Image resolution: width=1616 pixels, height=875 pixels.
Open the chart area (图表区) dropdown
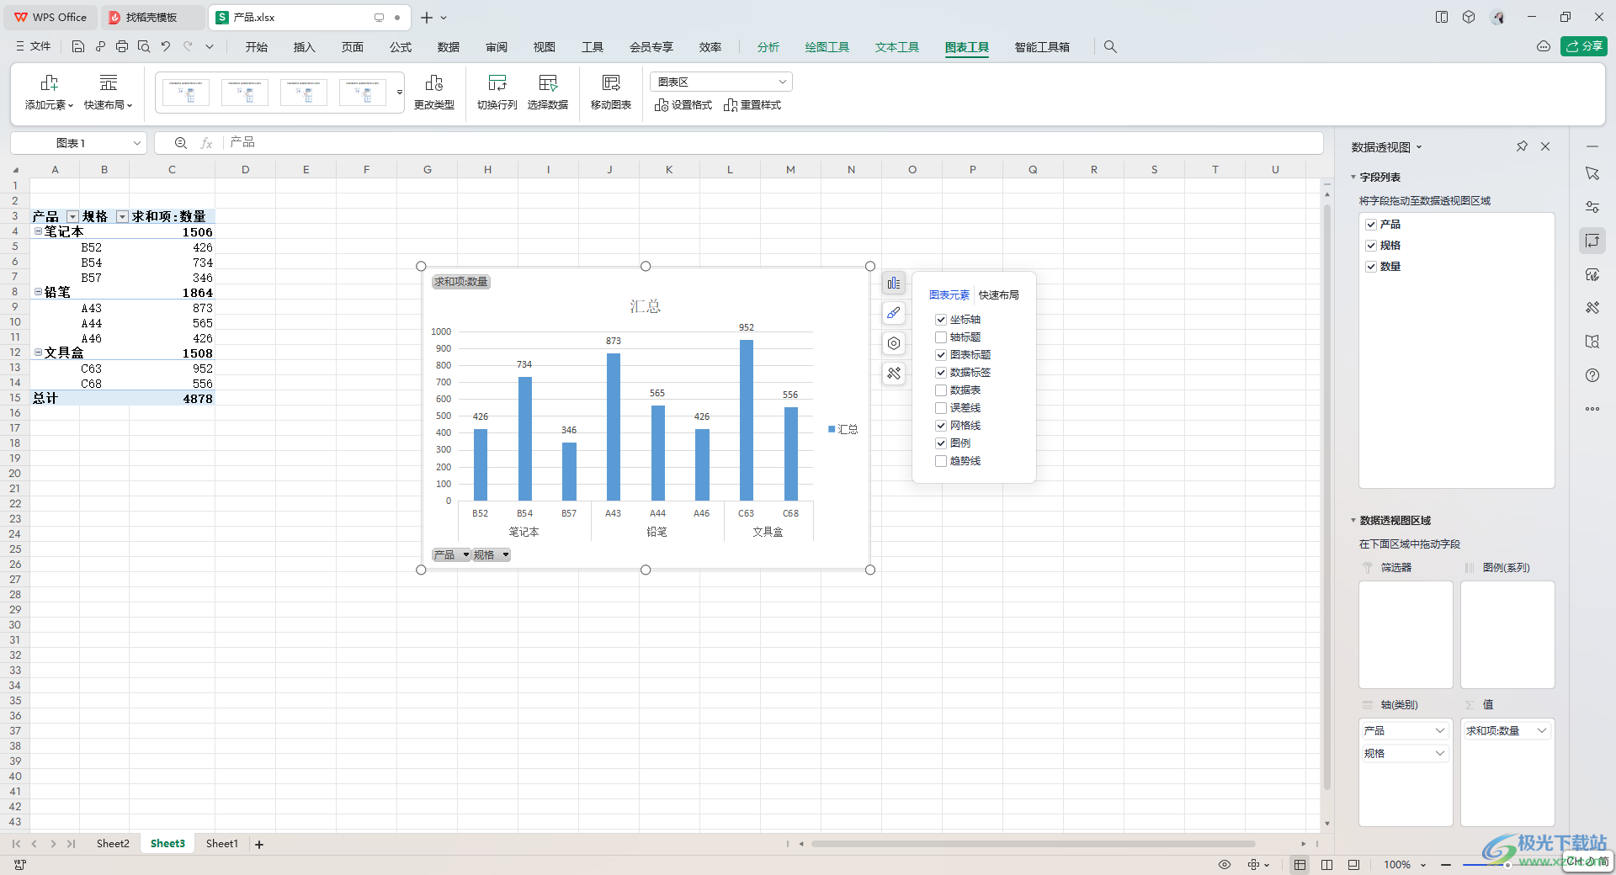pyautogui.click(x=721, y=82)
